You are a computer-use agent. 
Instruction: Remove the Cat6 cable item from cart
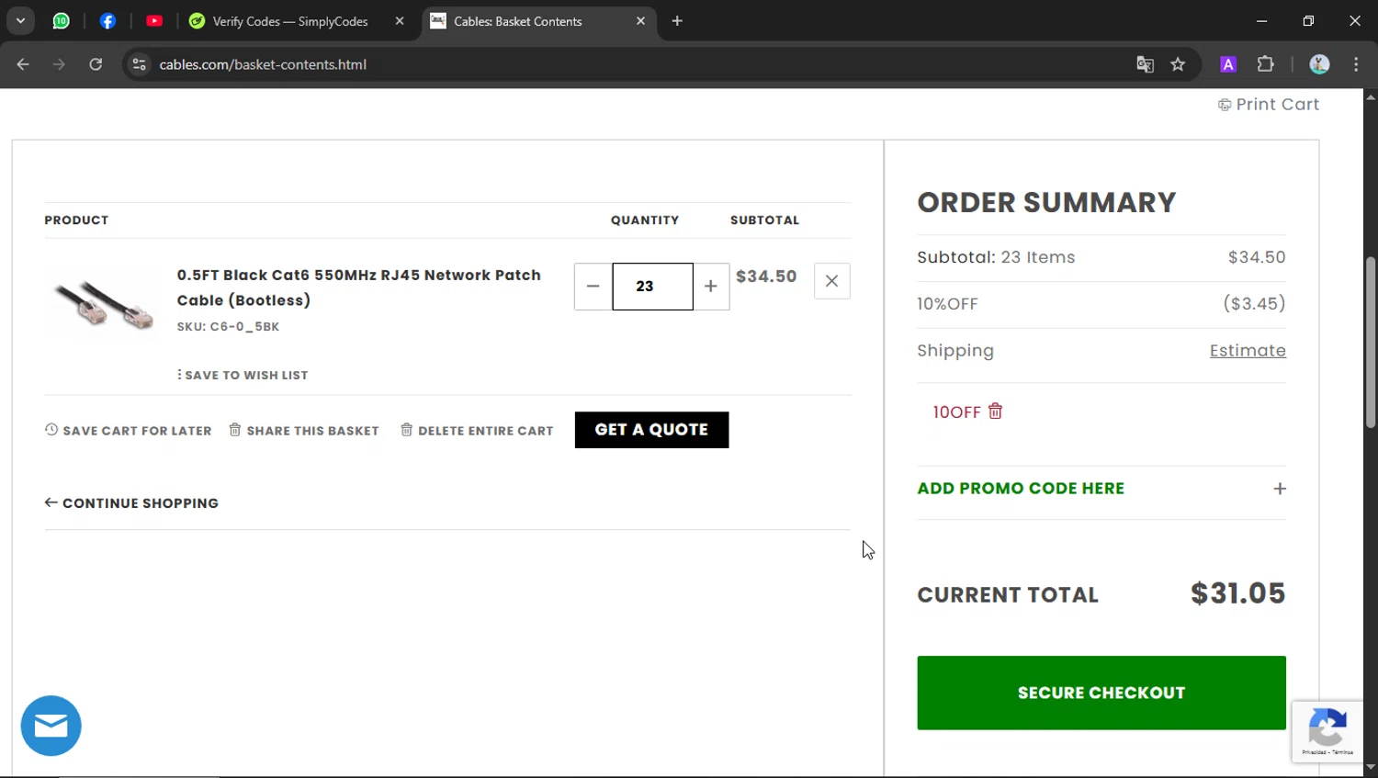(831, 281)
